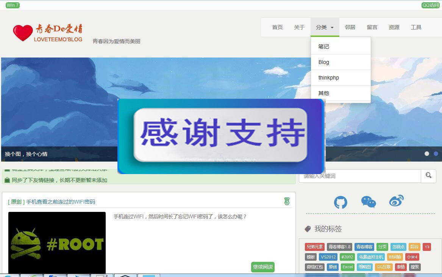Click the blue 青春博客 tag
442x277 pixels.
(x=364, y=247)
